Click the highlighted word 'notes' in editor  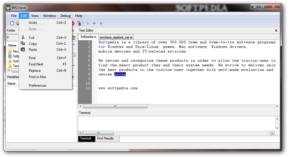click(120, 74)
